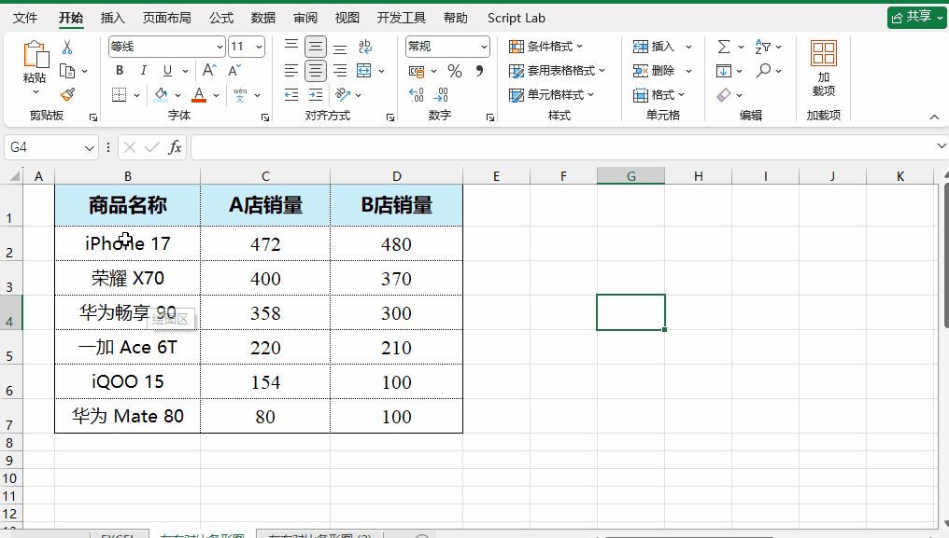This screenshot has height=538, width=949.
Task: Click the 共享 share button
Action: tap(916, 18)
